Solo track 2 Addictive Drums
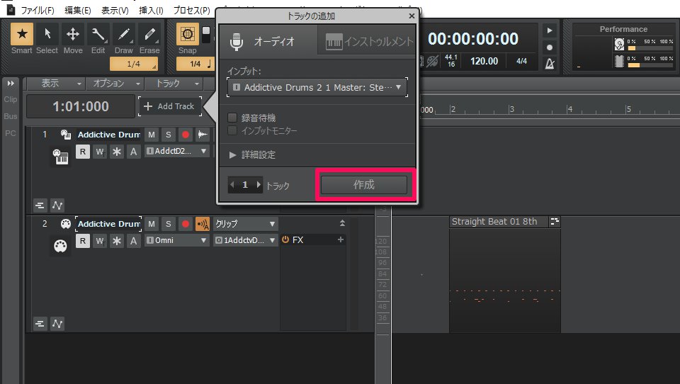Screen dimensions: 680x384 coord(169,224)
